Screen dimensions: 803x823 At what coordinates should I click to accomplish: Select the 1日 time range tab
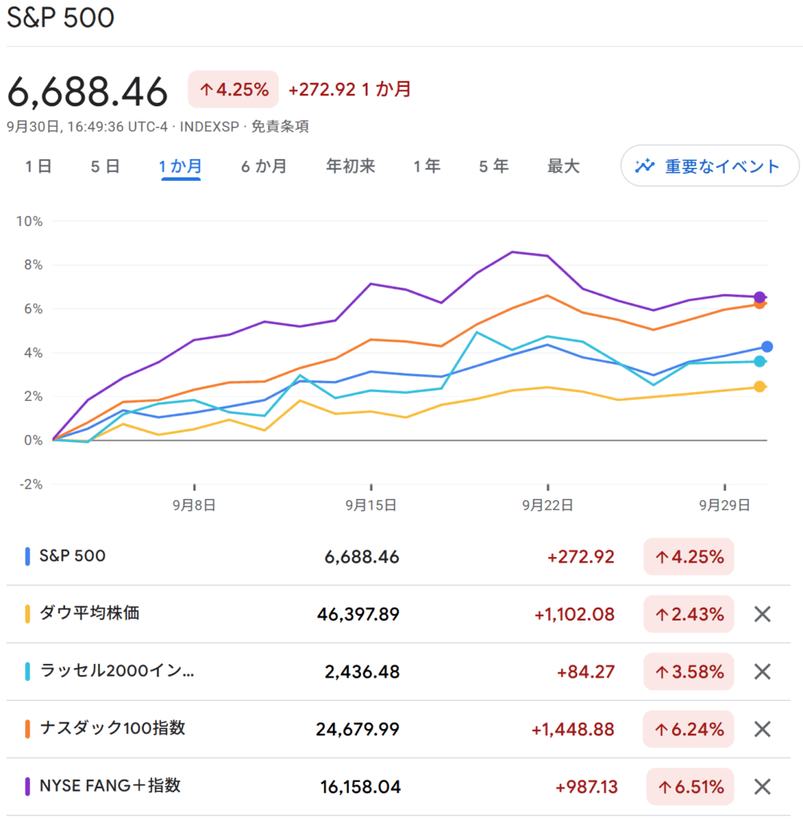(x=39, y=166)
